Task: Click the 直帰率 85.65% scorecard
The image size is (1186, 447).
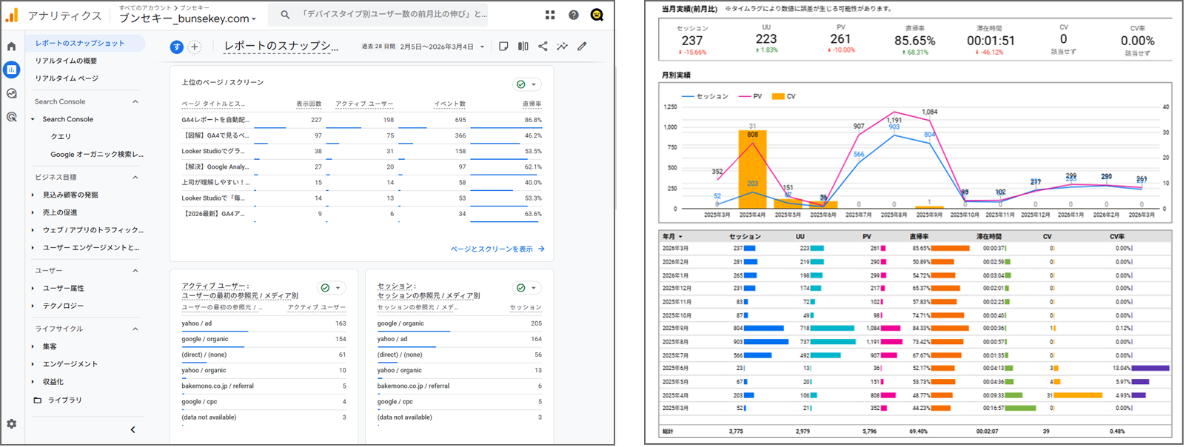Action: 914,41
